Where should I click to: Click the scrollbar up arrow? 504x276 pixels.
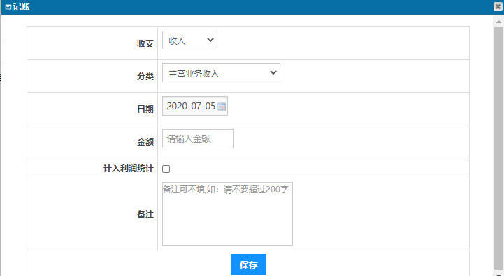click(x=498, y=22)
